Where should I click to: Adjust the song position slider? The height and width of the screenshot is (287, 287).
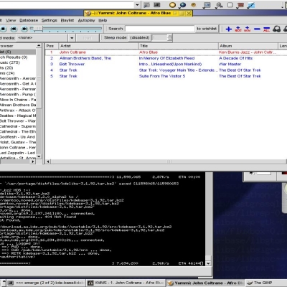click(66, 29)
